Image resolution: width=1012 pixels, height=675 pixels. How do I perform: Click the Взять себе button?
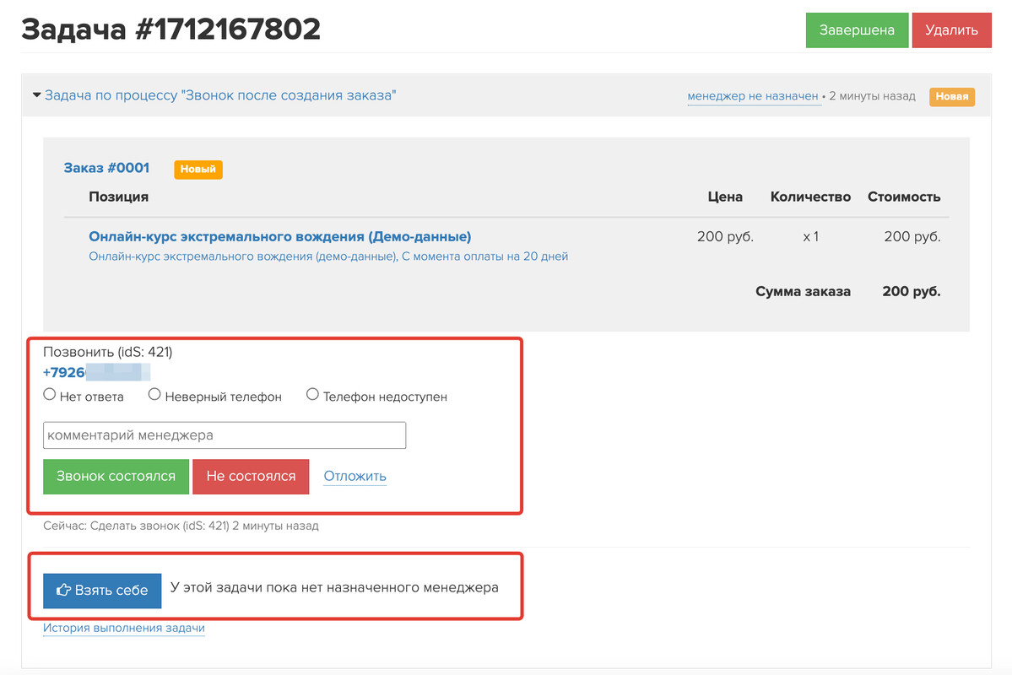[x=102, y=591]
